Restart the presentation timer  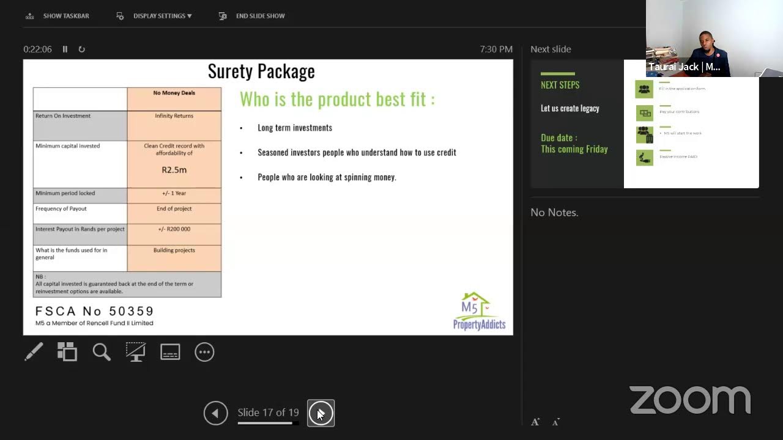click(81, 50)
